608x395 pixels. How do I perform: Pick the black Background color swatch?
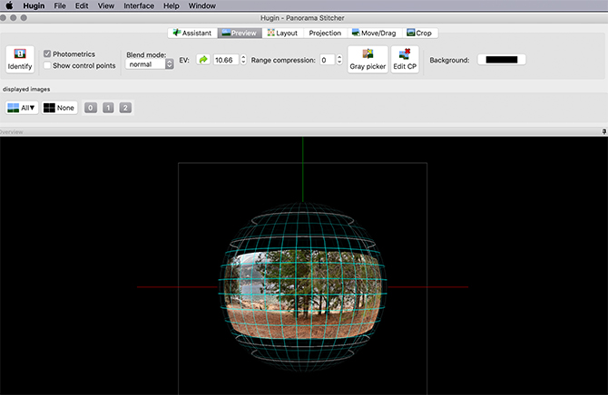point(501,61)
